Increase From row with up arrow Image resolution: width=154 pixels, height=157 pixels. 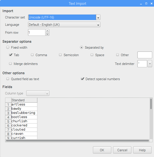click(47, 31)
